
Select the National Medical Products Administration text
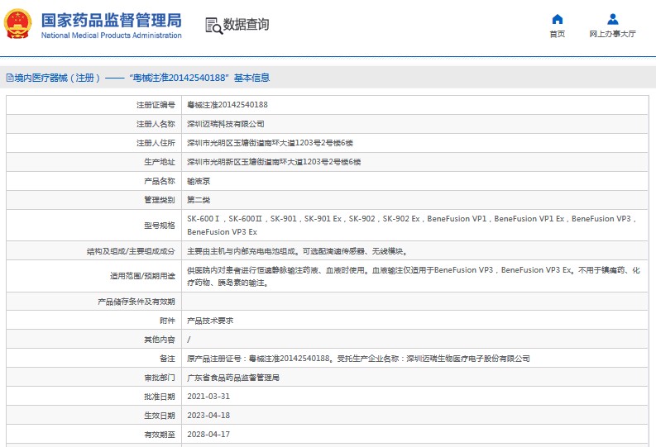point(112,36)
